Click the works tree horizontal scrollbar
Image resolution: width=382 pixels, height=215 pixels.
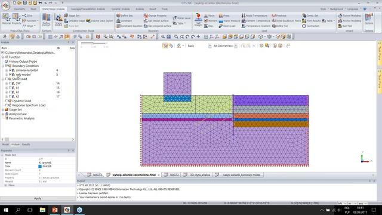[x=38, y=139]
